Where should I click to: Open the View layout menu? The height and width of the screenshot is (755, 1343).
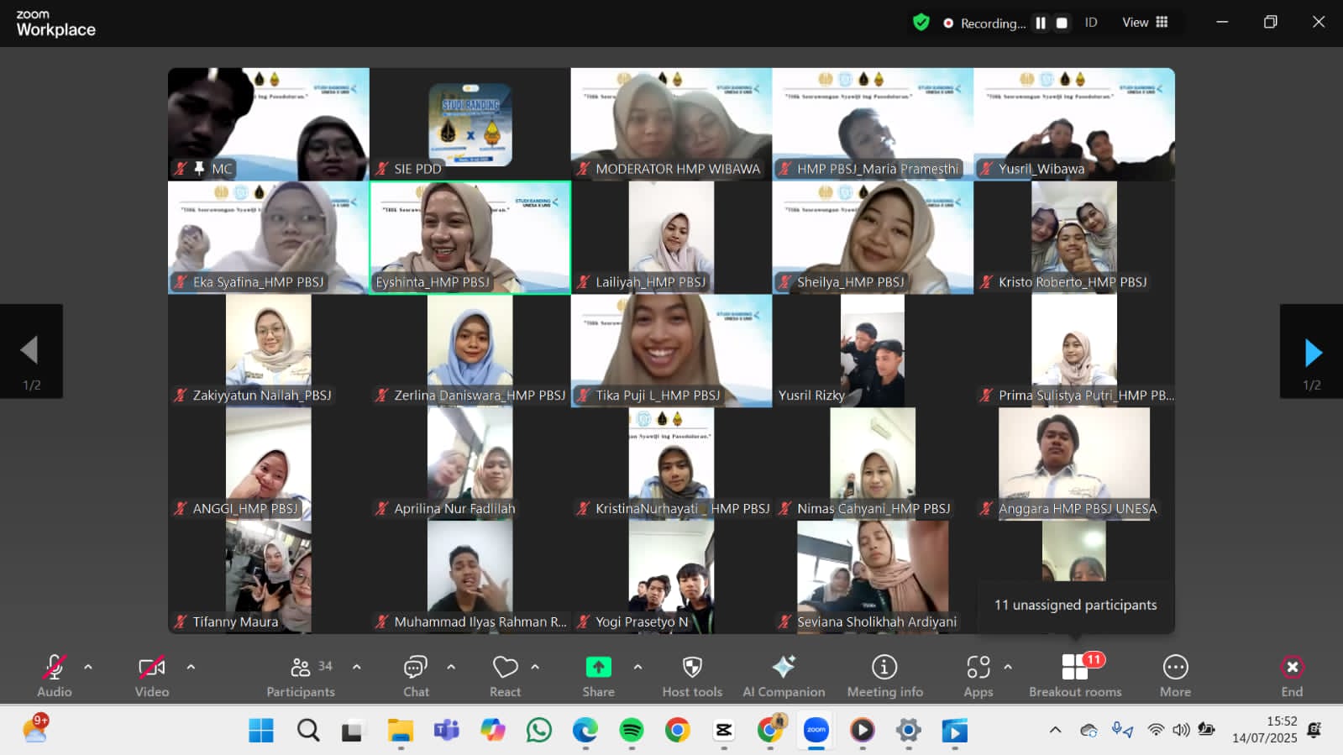click(x=1145, y=23)
